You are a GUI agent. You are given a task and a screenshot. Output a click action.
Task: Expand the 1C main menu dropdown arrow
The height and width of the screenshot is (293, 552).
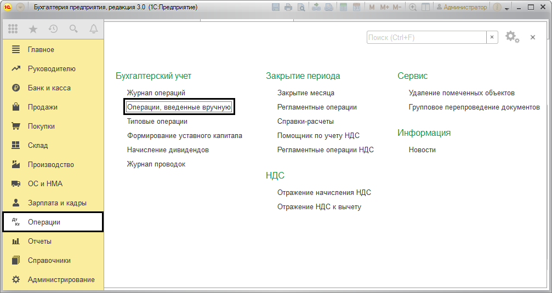[x=20, y=8]
